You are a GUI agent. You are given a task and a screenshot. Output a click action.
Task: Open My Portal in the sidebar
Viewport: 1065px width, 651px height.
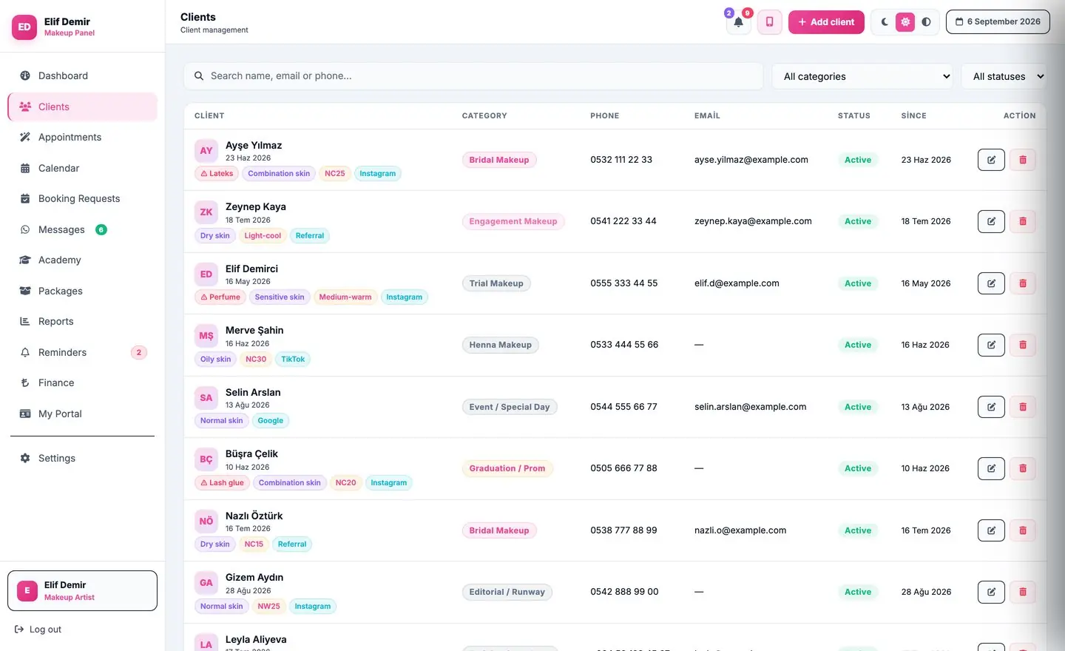[82, 414]
